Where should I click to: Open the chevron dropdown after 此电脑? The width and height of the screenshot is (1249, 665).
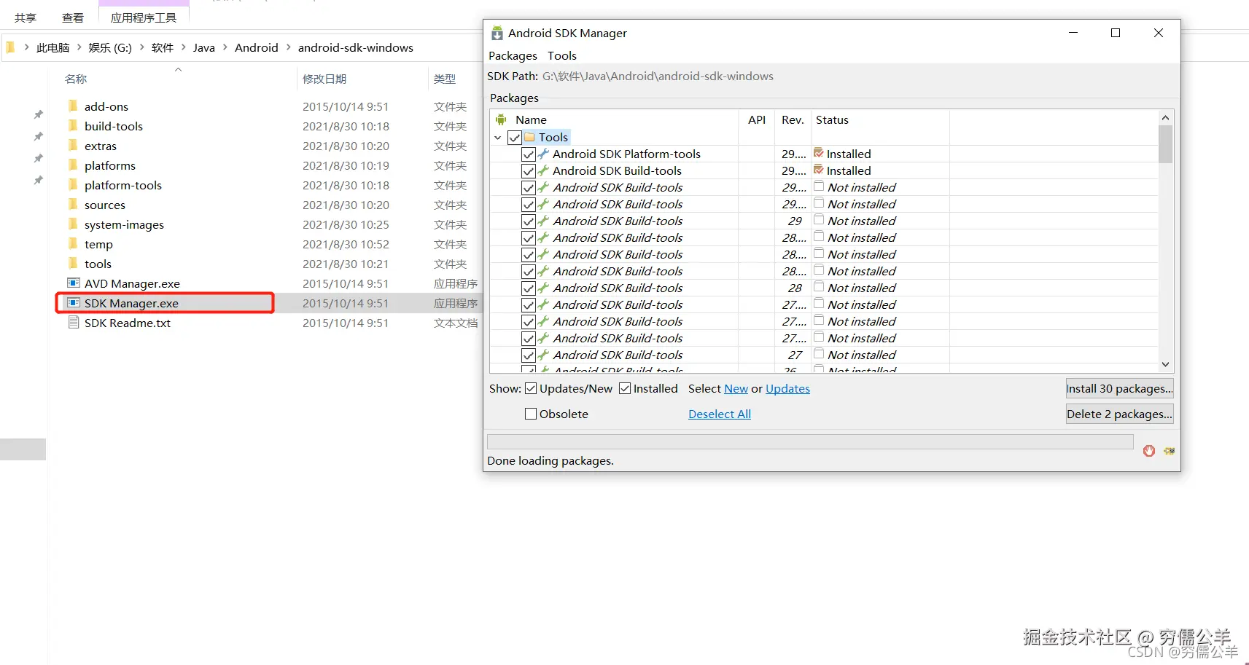[79, 47]
